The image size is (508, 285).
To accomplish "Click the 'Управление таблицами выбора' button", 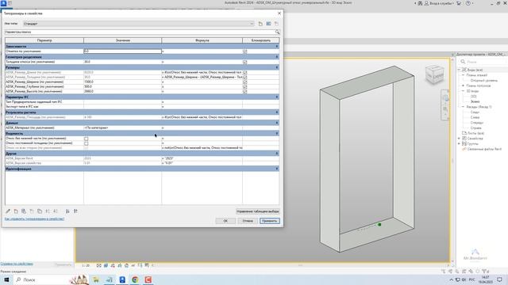I will pos(257,211).
